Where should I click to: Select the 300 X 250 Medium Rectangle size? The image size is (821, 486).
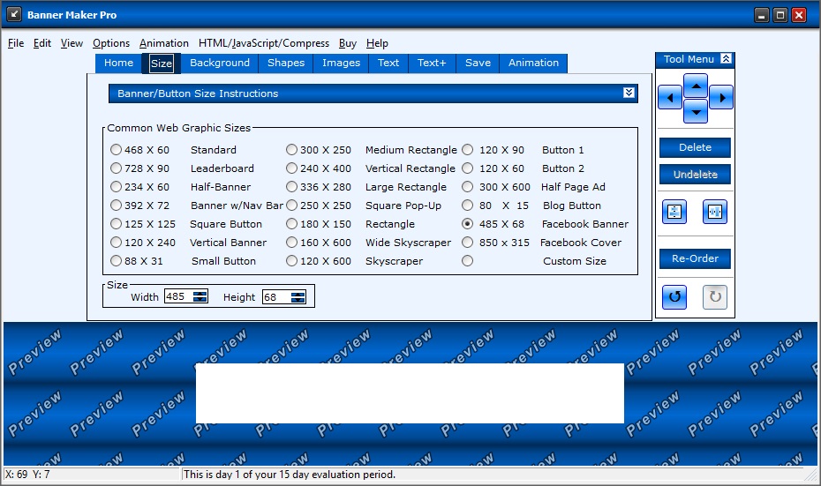coord(291,150)
